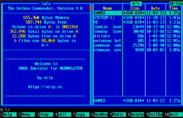Viewport: 183px width, 118px height.
Task: Click the Time column header
Action: [x=174, y=8]
